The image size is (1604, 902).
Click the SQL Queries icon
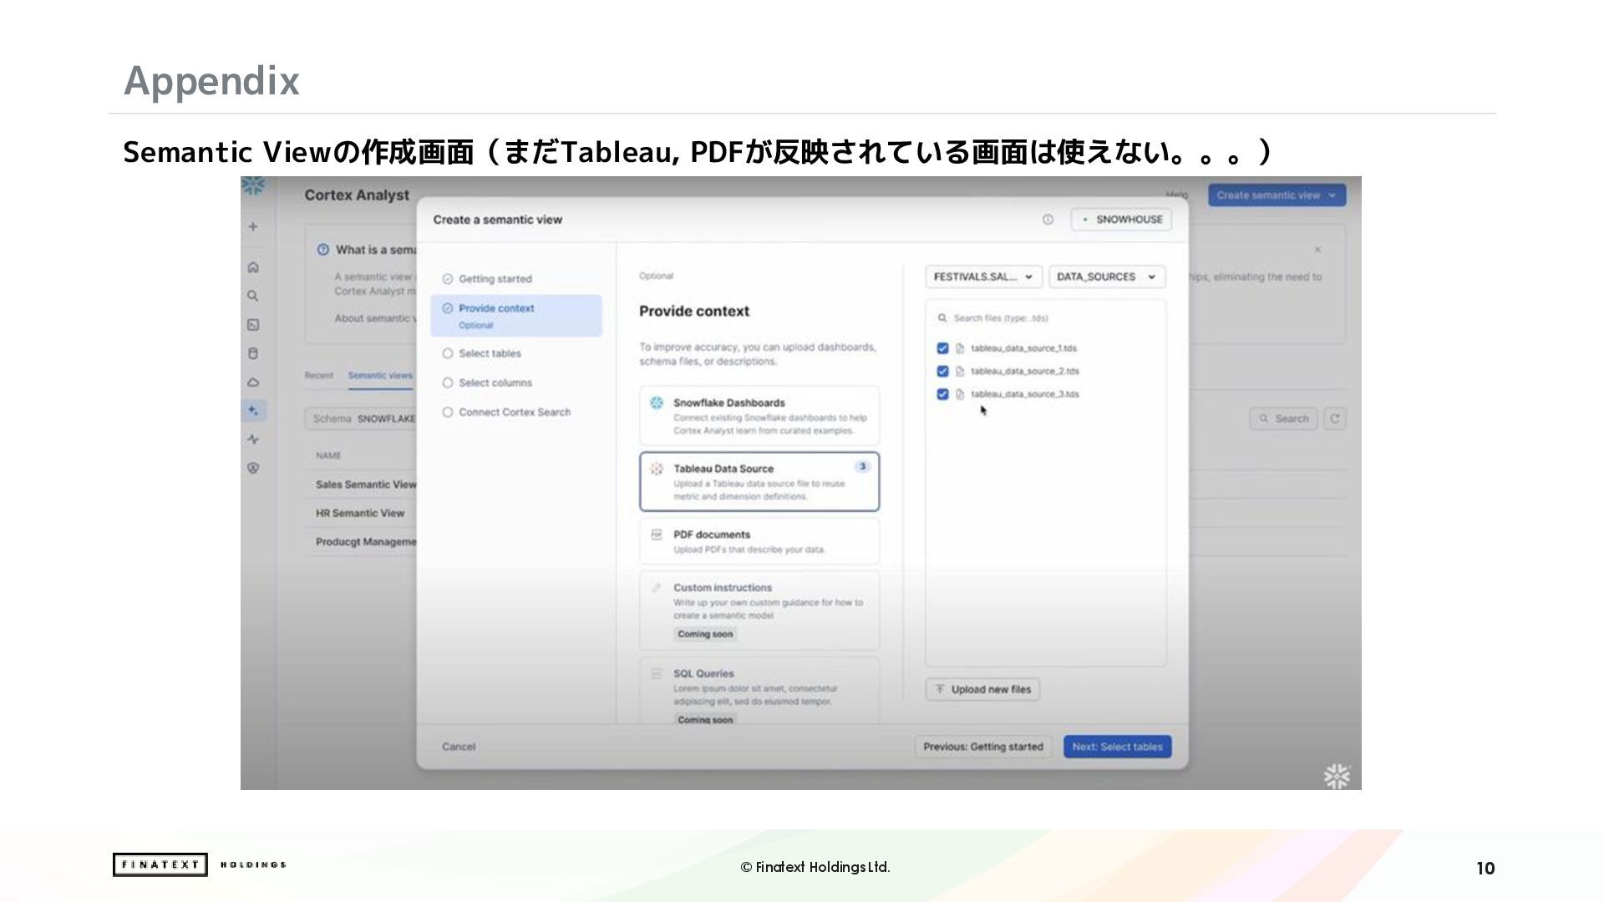click(x=657, y=673)
